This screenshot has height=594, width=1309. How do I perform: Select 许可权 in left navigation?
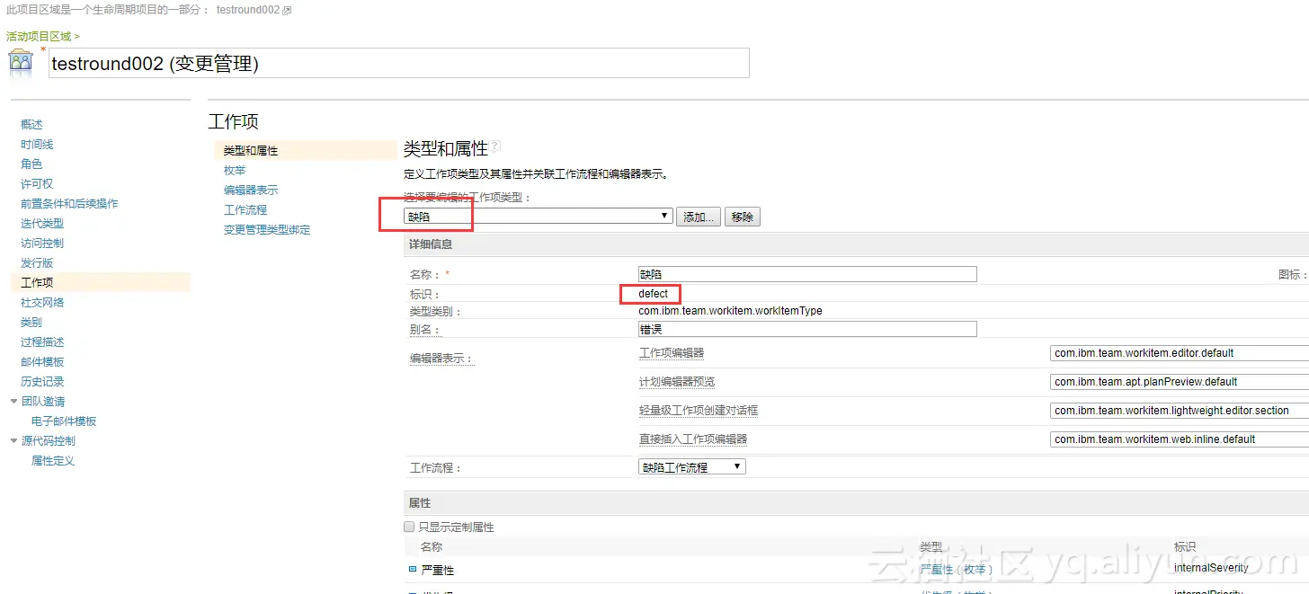[37, 183]
